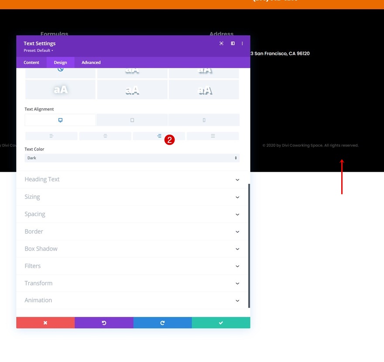Save changes with the green checkmark

[221, 323]
